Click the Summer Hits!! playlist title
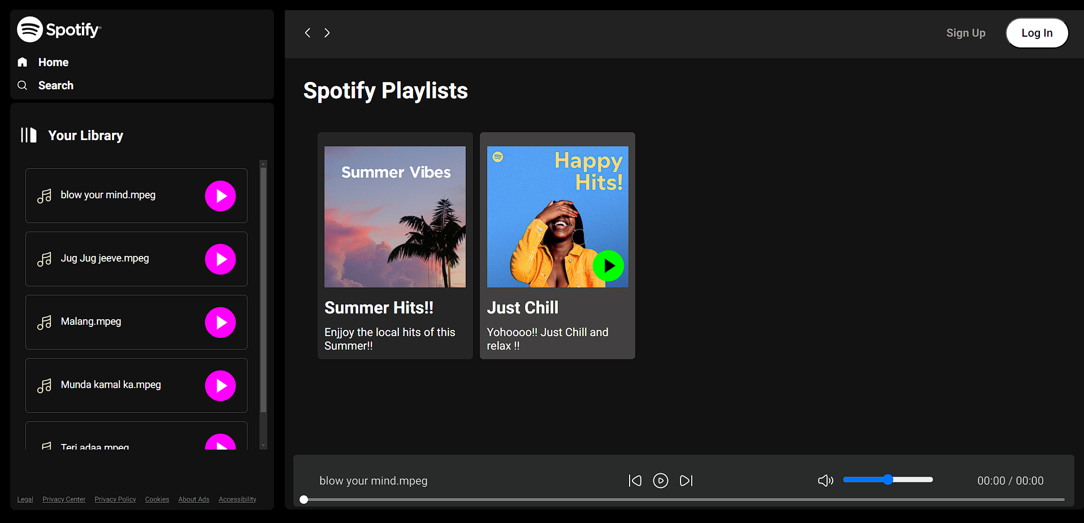The image size is (1084, 523). [379, 308]
